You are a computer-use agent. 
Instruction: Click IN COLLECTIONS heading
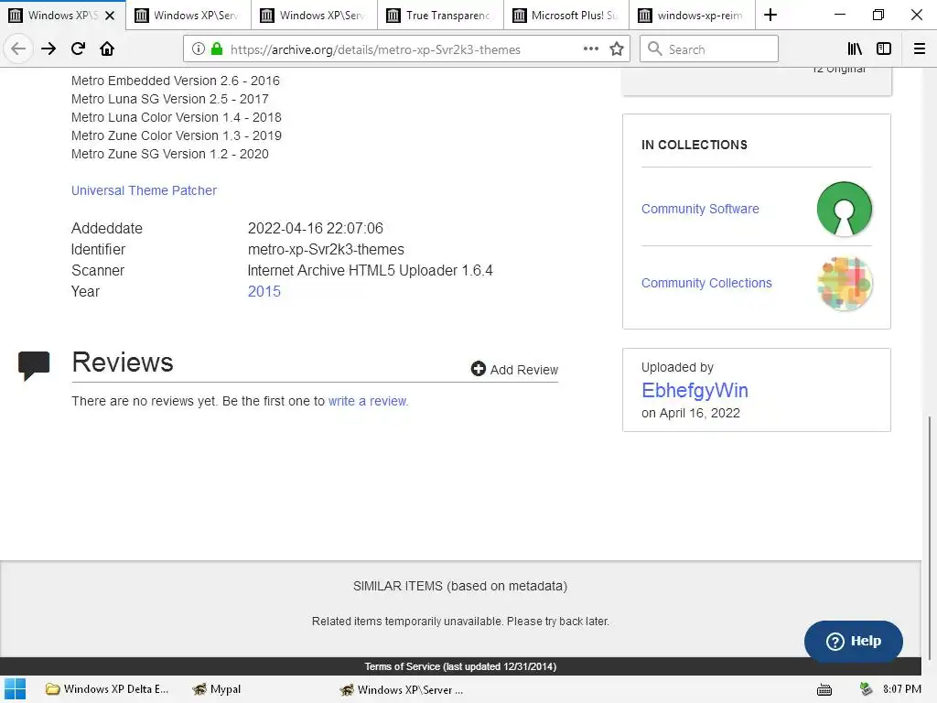[x=695, y=145]
